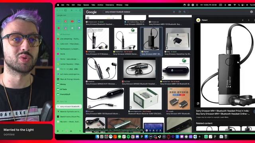The width and height of the screenshot is (255, 143).
Task: Open the Mobile Fun MBR-100 thumbnail
Action: [176, 69]
